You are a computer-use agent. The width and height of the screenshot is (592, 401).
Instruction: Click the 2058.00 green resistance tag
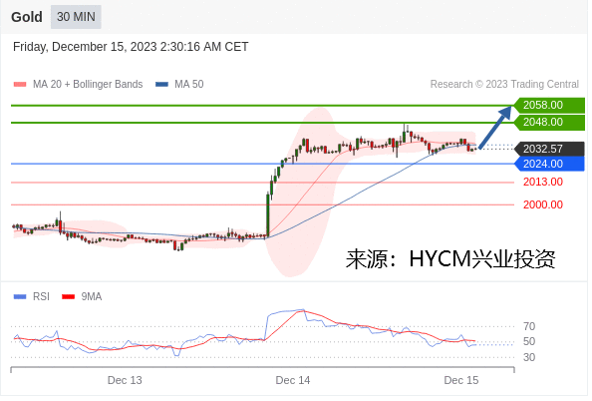pyautogui.click(x=549, y=105)
